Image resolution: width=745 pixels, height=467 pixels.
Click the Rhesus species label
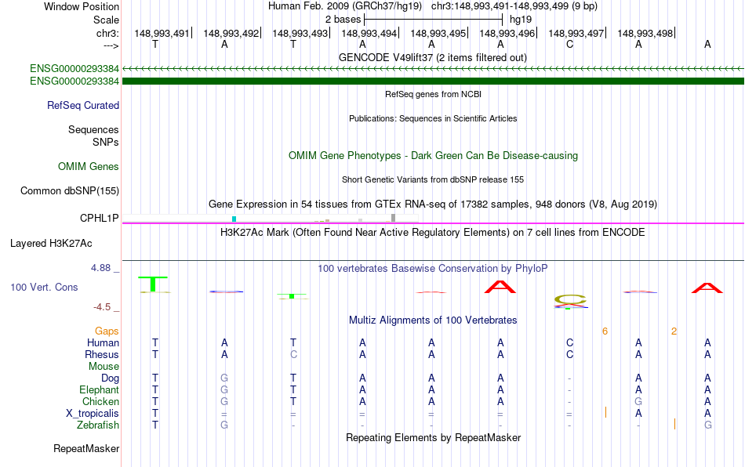pyautogui.click(x=102, y=354)
